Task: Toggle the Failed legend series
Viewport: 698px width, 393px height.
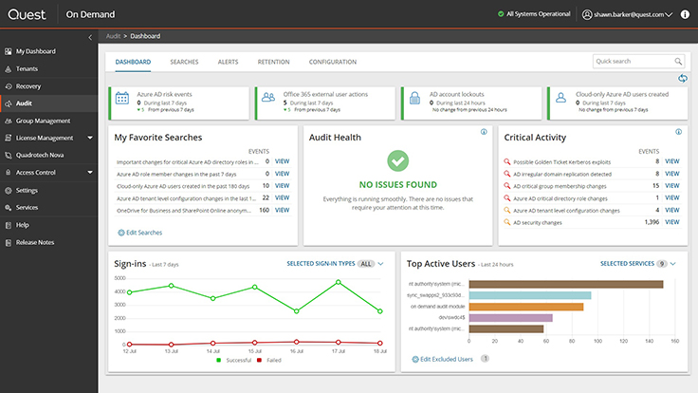Action: point(269,360)
